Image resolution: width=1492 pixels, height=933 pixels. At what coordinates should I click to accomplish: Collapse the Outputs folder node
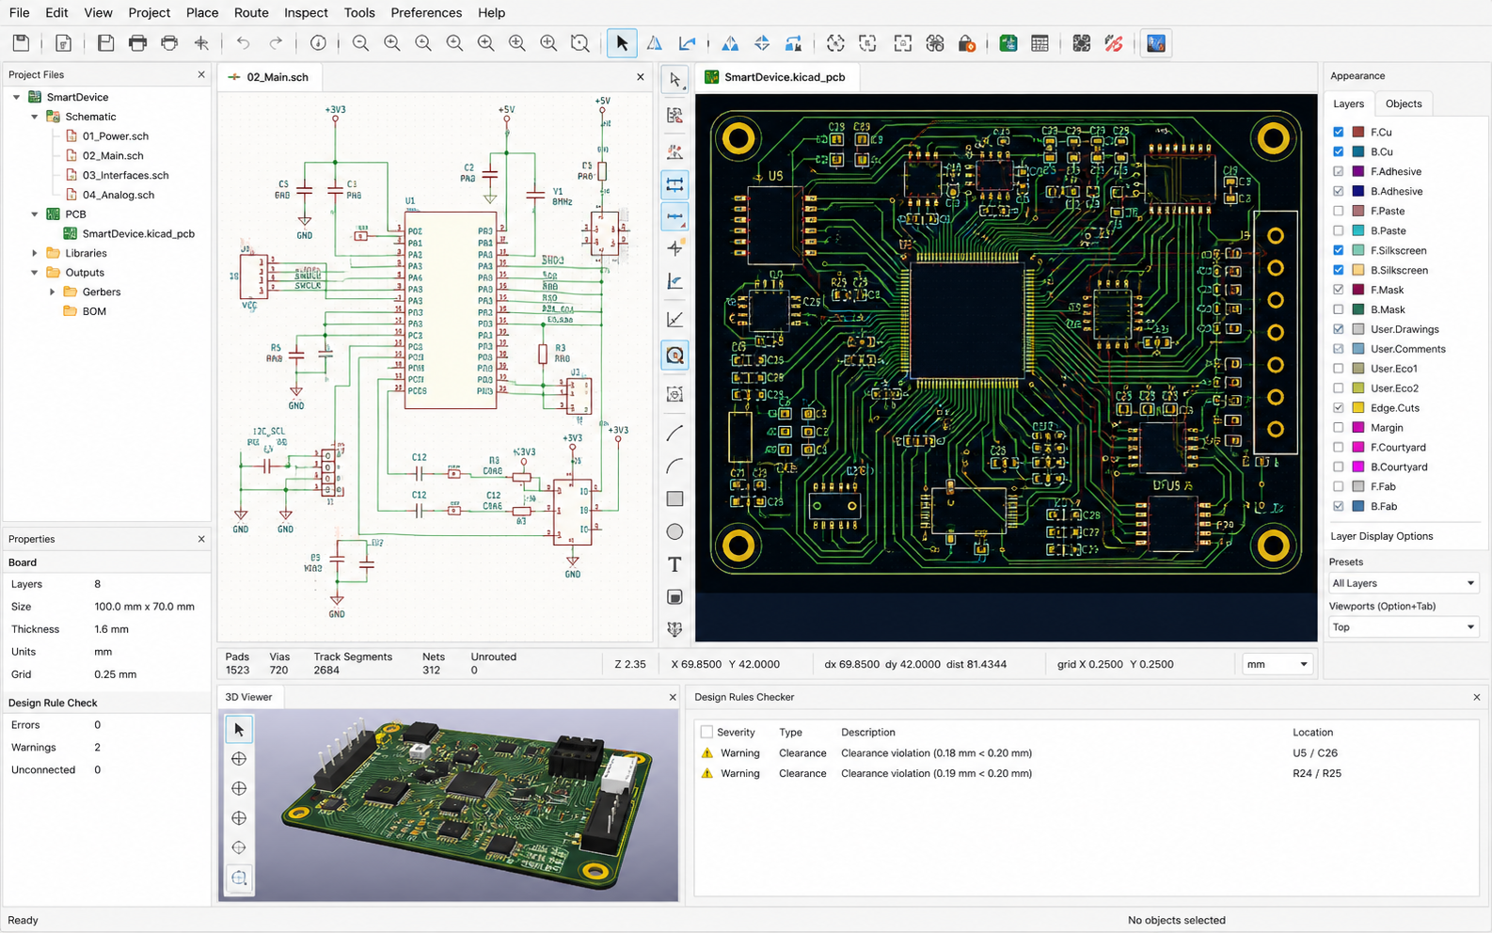(35, 273)
